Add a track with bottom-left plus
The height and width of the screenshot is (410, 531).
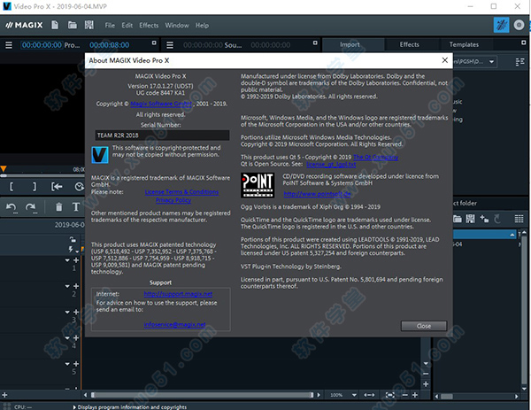point(4,395)
